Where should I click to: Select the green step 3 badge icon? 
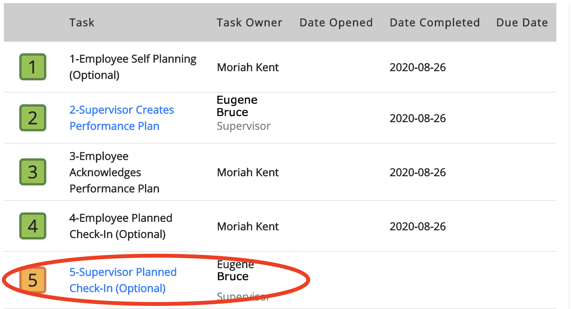33,172
